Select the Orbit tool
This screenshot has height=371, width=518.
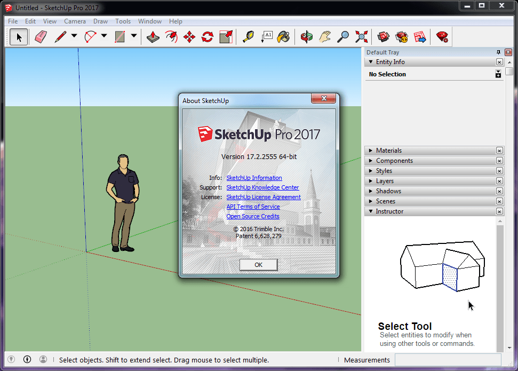(x=307, y=37)
